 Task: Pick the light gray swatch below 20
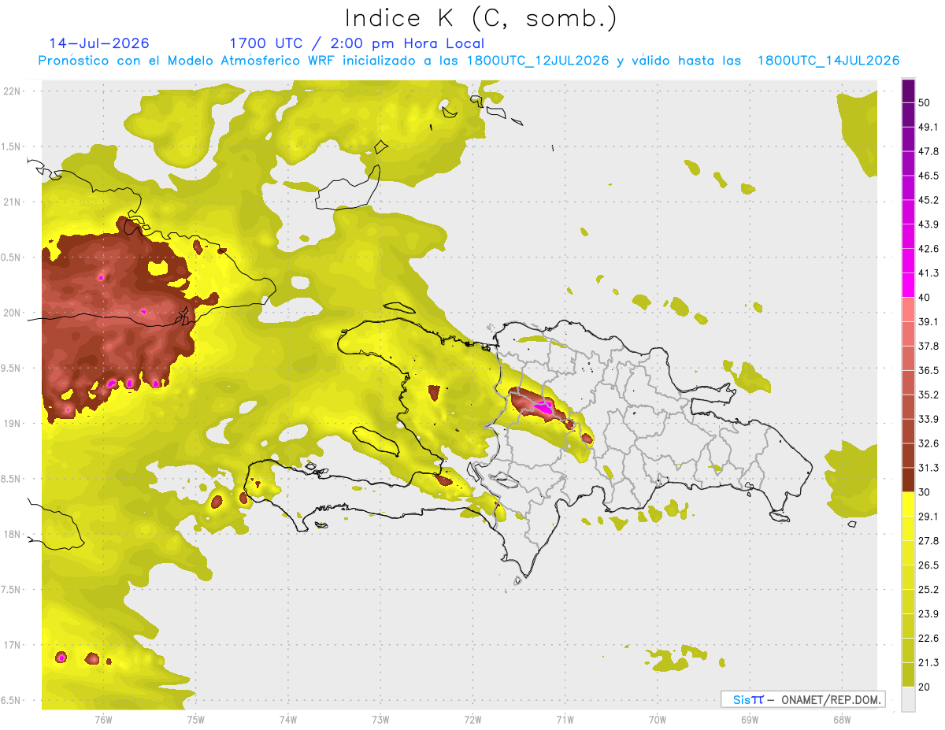click(x=908, y=699)
